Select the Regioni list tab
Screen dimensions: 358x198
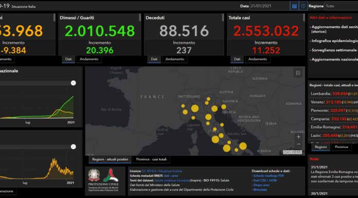click(x=320, y=147)
